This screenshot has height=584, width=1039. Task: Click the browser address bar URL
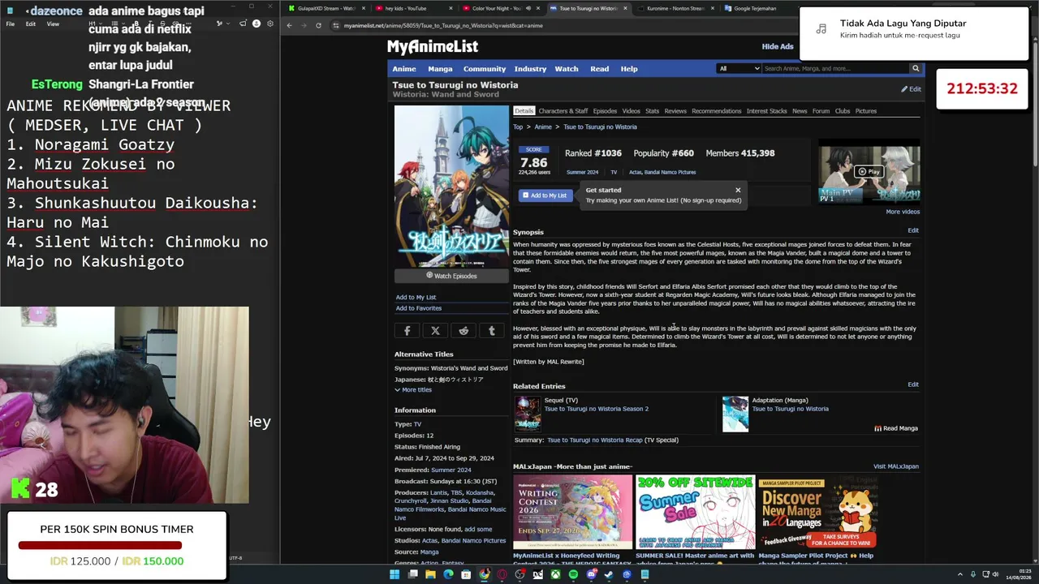pos(443,25)
